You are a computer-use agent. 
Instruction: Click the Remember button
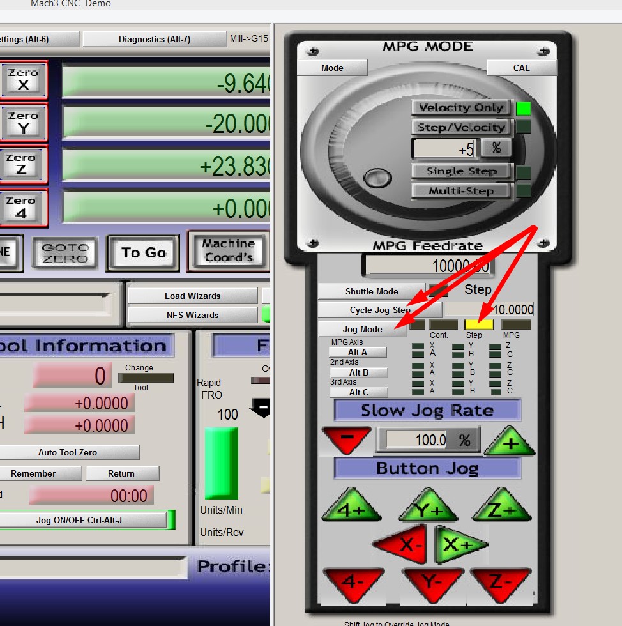(40, 473)
